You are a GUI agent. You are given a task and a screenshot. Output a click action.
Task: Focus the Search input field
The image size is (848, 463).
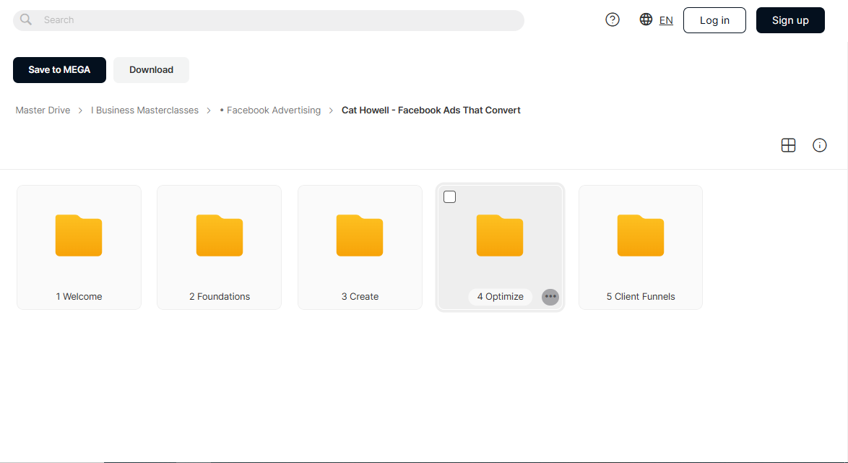click(x=269, y=20)
